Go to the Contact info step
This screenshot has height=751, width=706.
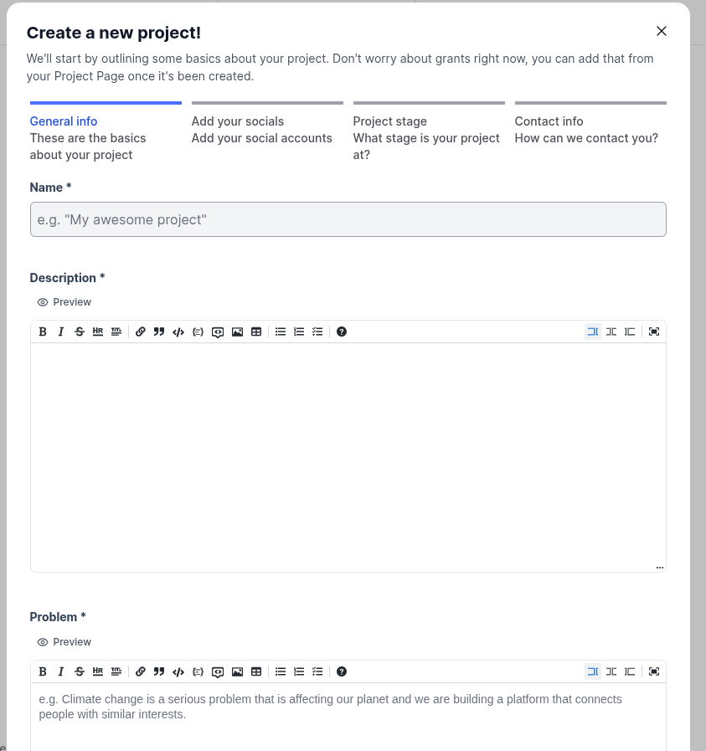549,121
